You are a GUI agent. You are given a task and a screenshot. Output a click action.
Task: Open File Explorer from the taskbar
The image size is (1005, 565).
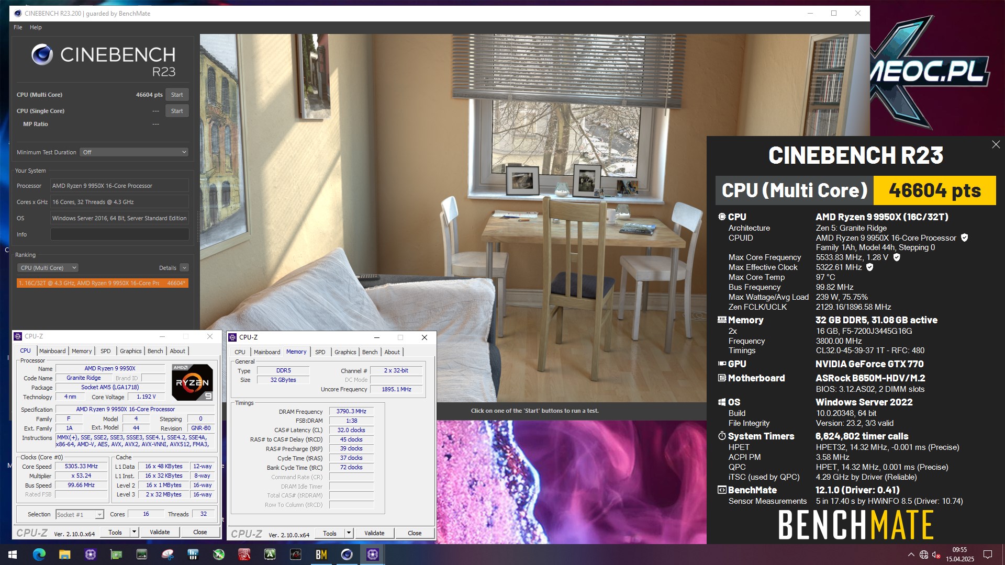tap(65, 555)
